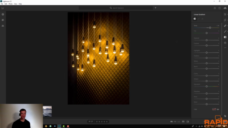The height and width of the screenshot is (128, 228).
Task: Set rating to five stars
Action: [x=107, y=122]
